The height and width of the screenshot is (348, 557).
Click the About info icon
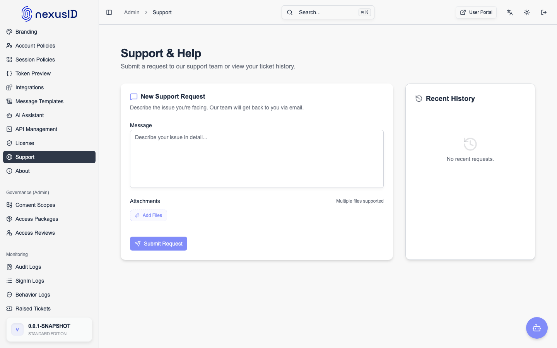tap(9, 171)
